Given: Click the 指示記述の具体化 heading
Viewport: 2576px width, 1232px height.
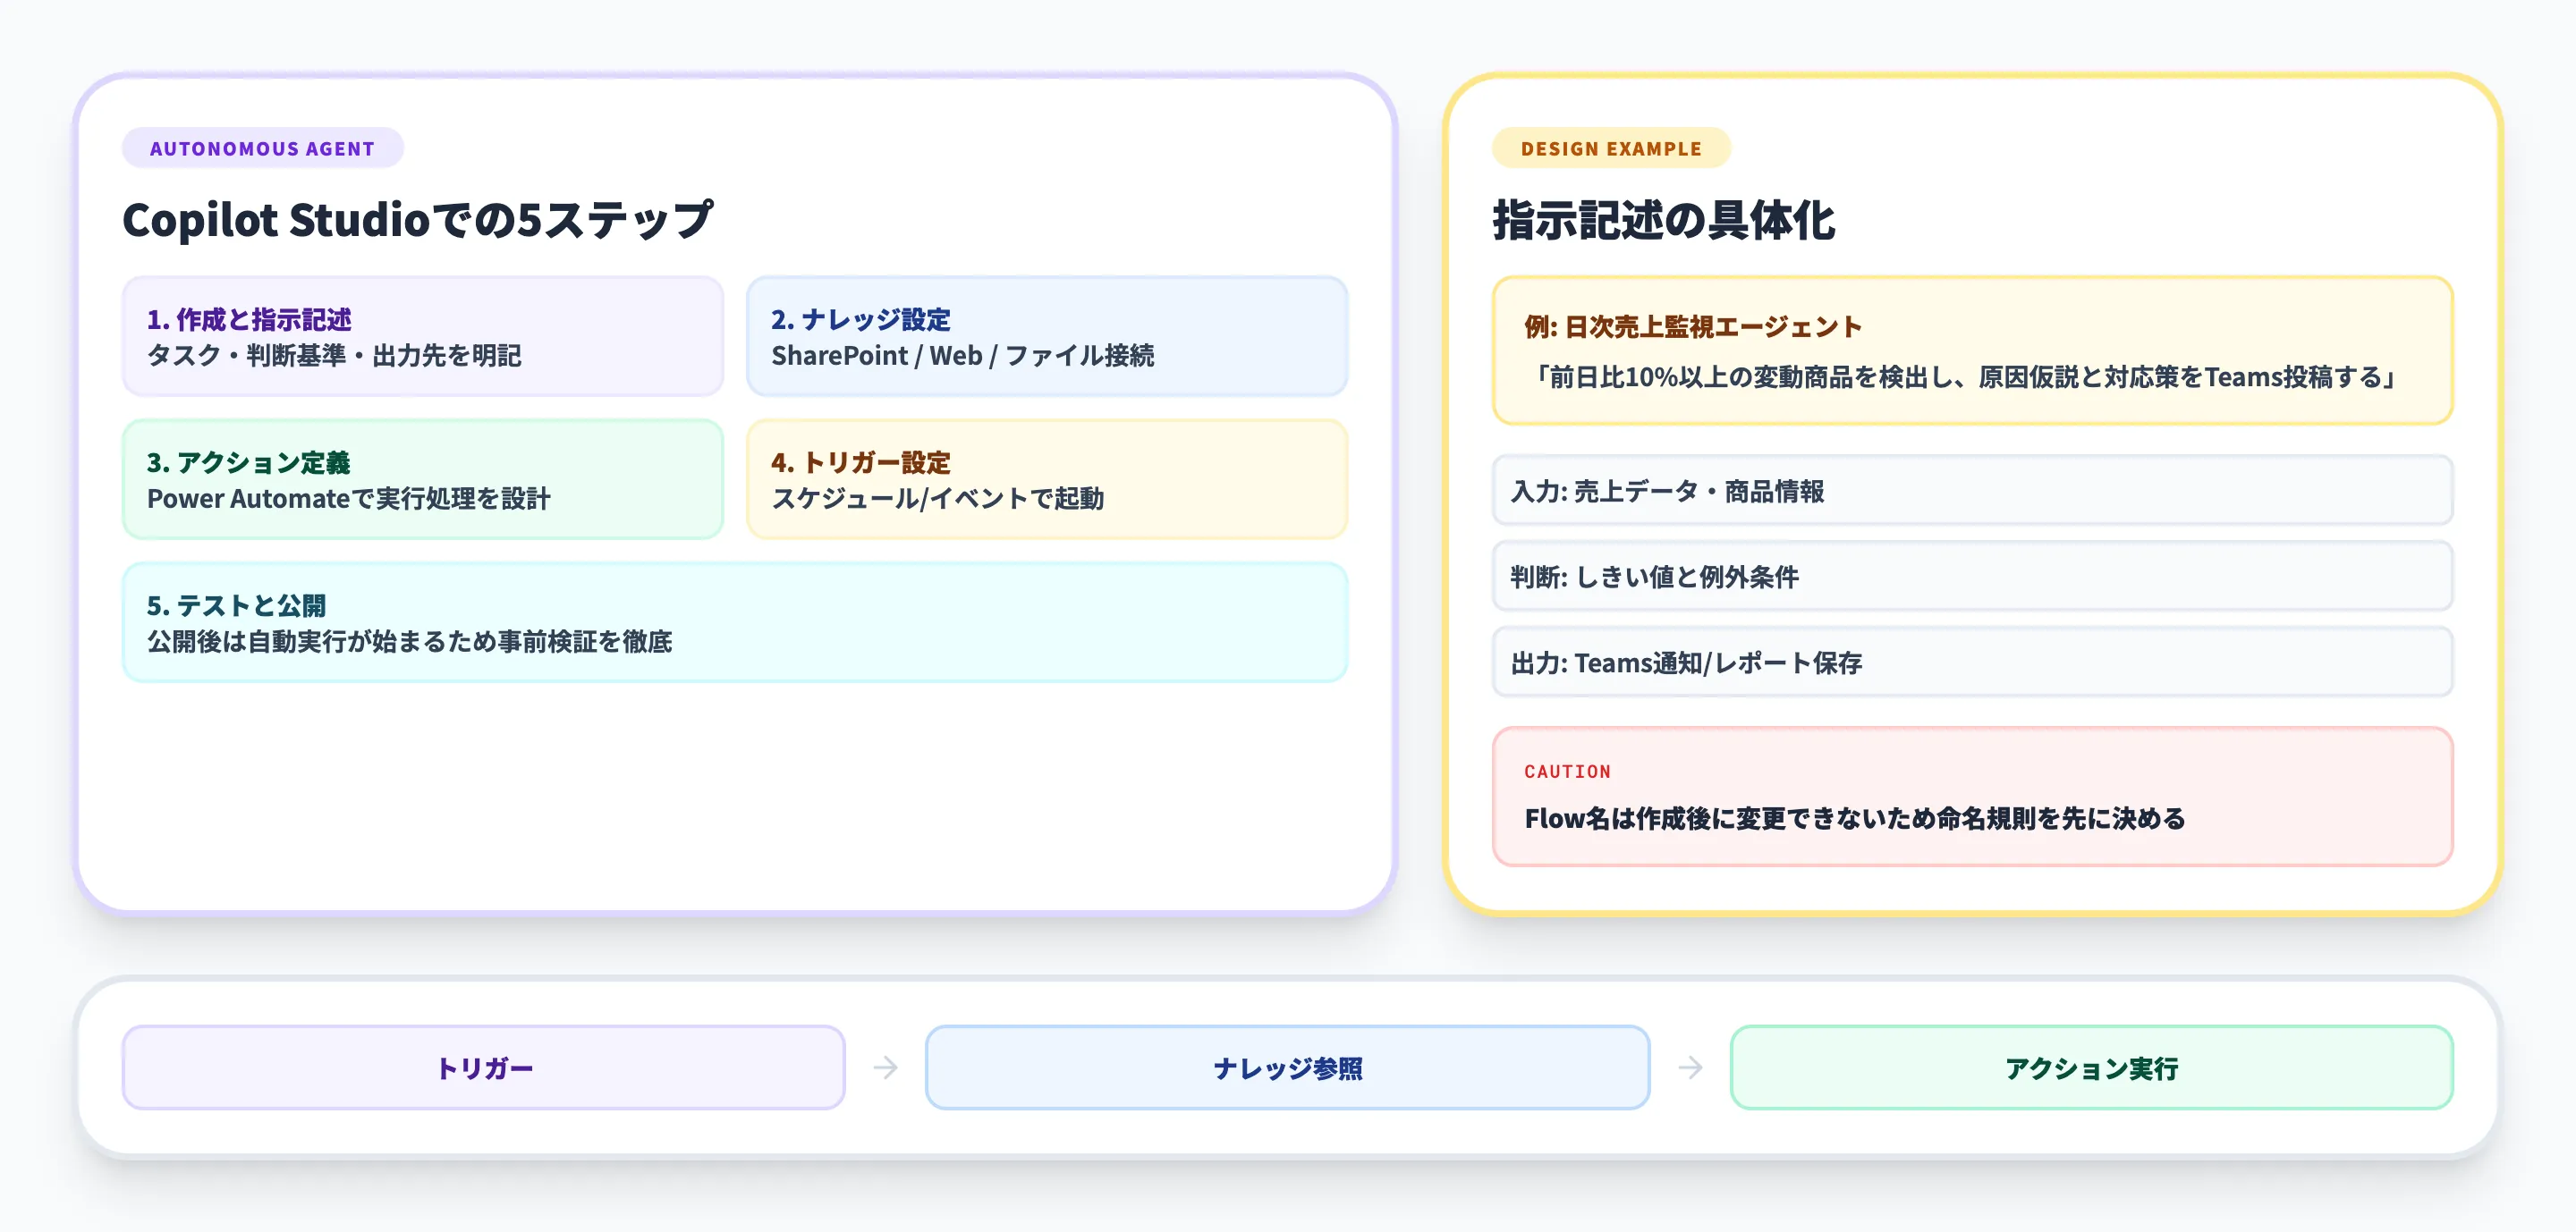Looking at the screenshot, I should tap(1663, 222).
